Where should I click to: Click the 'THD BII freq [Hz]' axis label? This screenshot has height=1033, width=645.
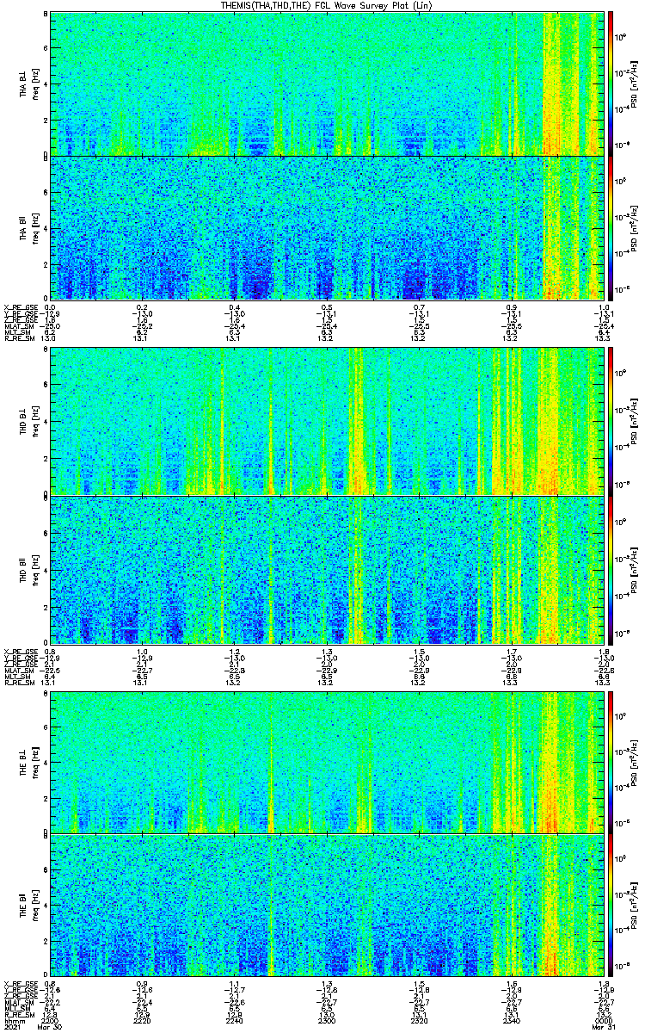[x=29, y=570]
